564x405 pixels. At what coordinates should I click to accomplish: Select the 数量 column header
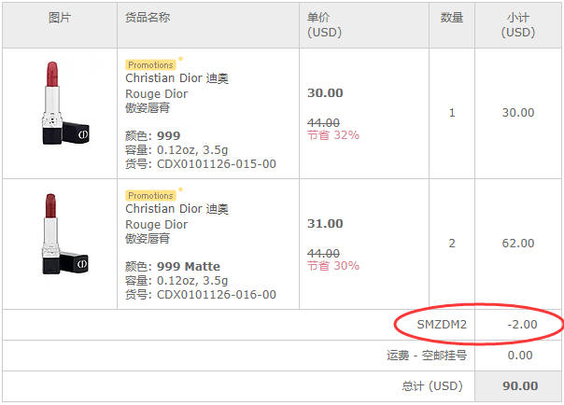pos(452,17)
